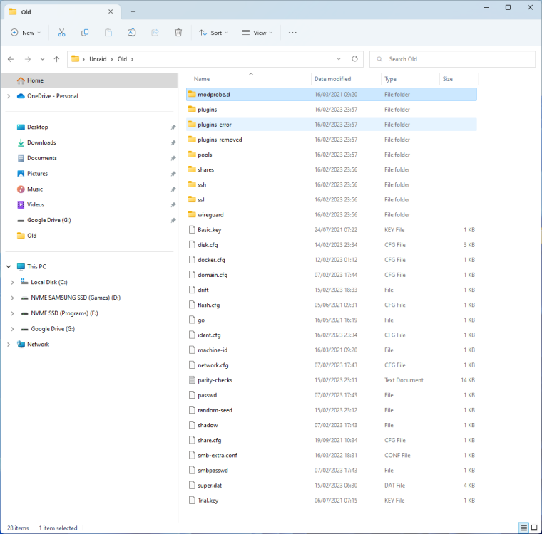The height and width of the screenshot is (534, 542).
Task: Click the Old breadcrumb segment
Action: 122,59
